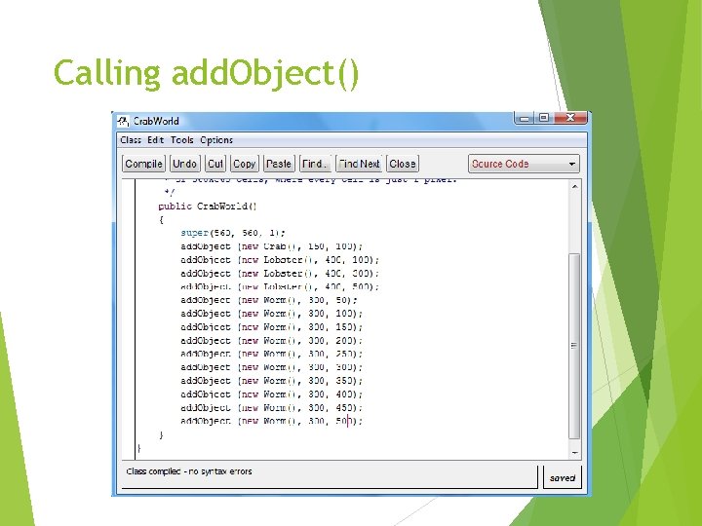Open the Find dialog

pyautogui.click(x=315, y=164)
